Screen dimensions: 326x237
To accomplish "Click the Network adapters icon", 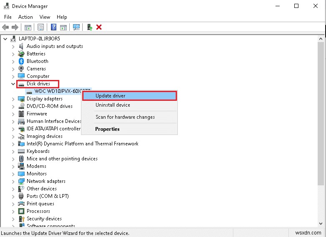I will [21, 181].
